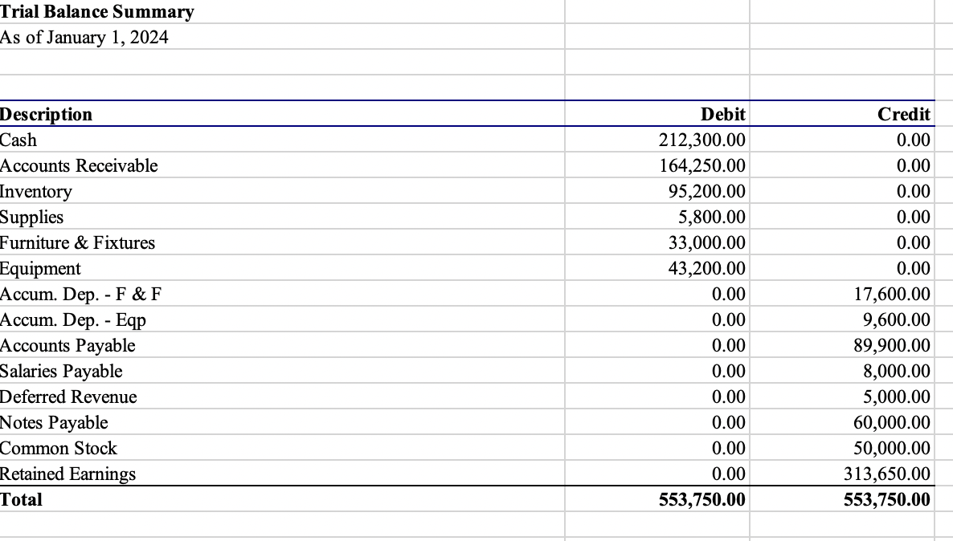Click the Inventory debit amount 95,200.00
This screenshot has height=541, width=953.
pyautogui.click(x=711, y=191)
